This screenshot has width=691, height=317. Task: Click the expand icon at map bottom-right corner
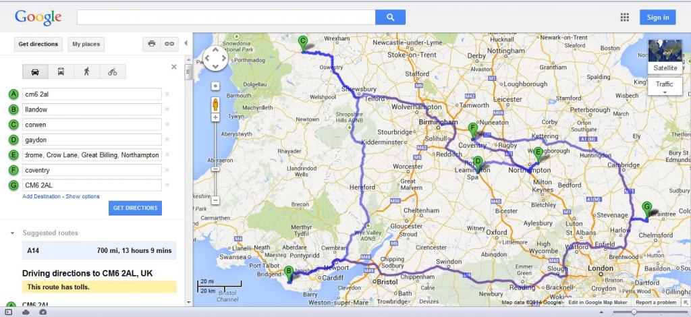coord(686,302)
